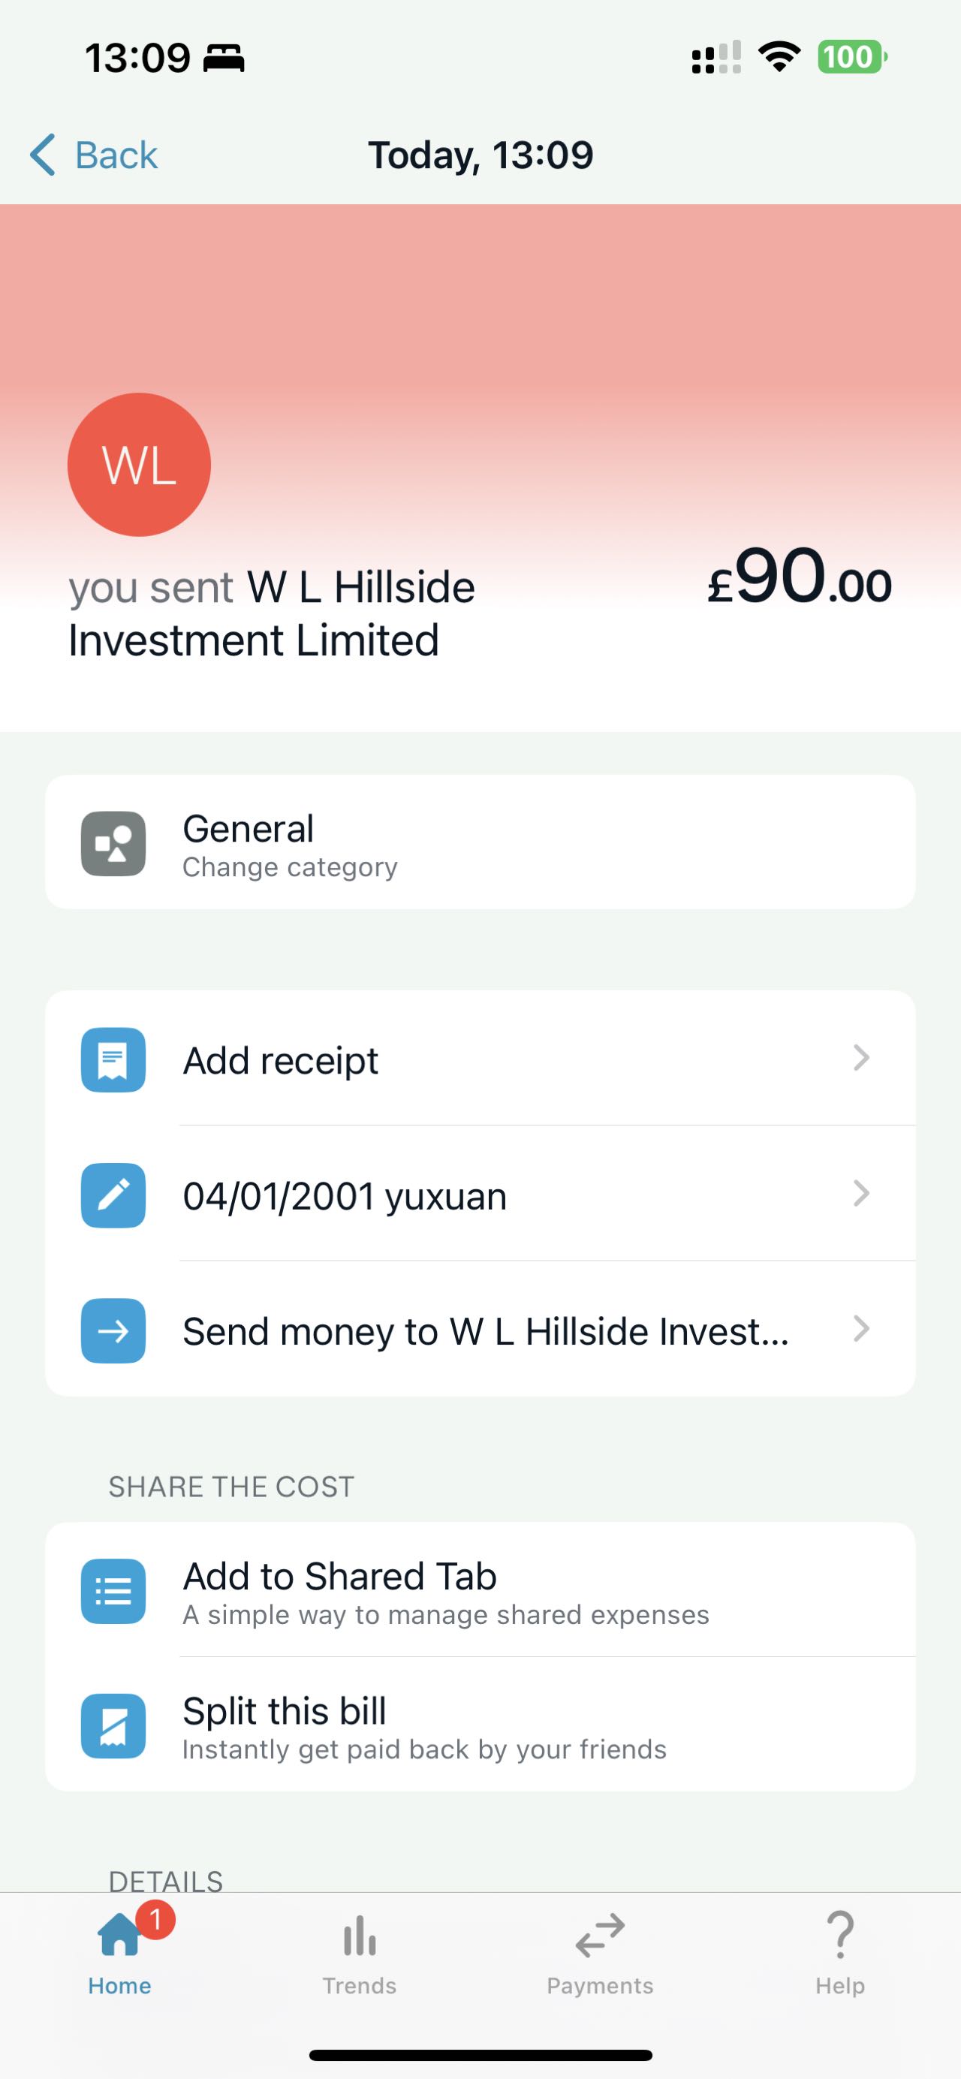Expand Add receipt chevron
The image size is (961, 2079).
point(861,1058)
